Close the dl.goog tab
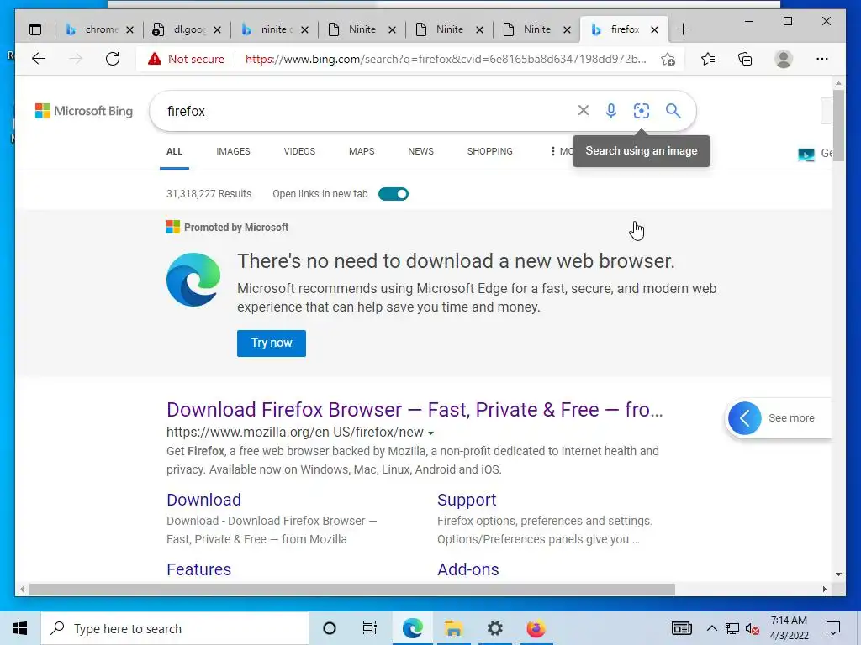 217,29
